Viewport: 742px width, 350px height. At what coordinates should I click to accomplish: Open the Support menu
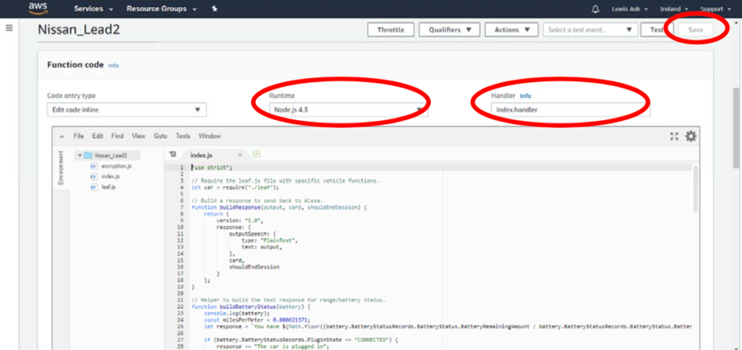[x=715, y=9]
